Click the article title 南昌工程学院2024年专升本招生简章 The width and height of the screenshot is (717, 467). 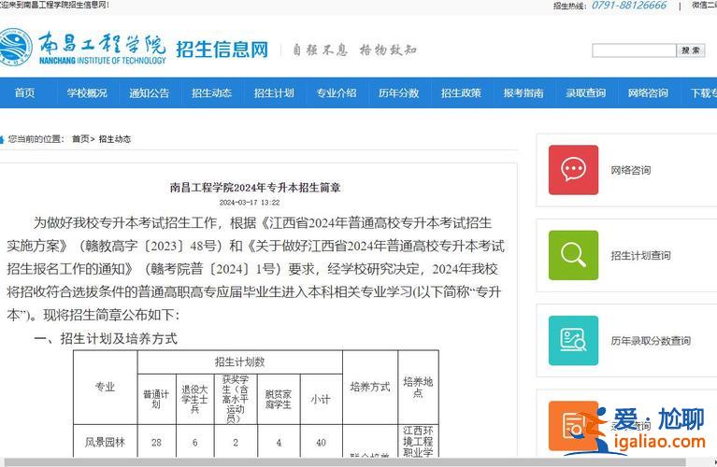point(255,188)
